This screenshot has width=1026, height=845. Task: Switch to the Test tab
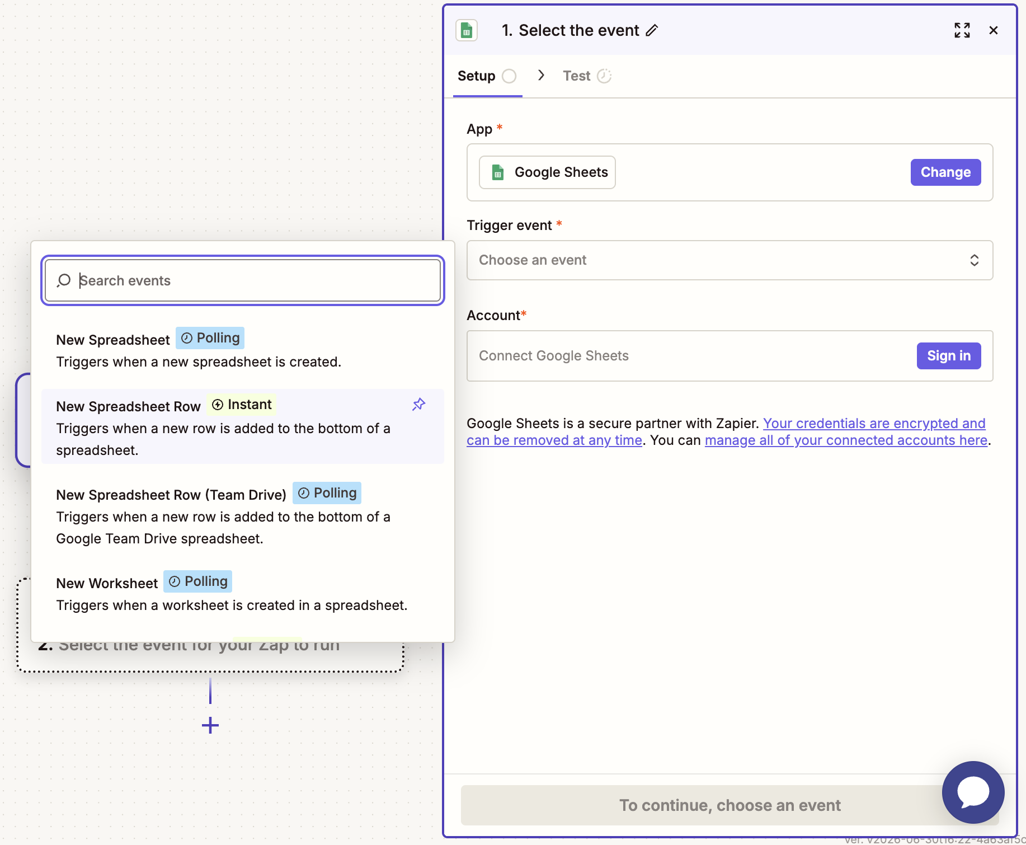point(587,76)
